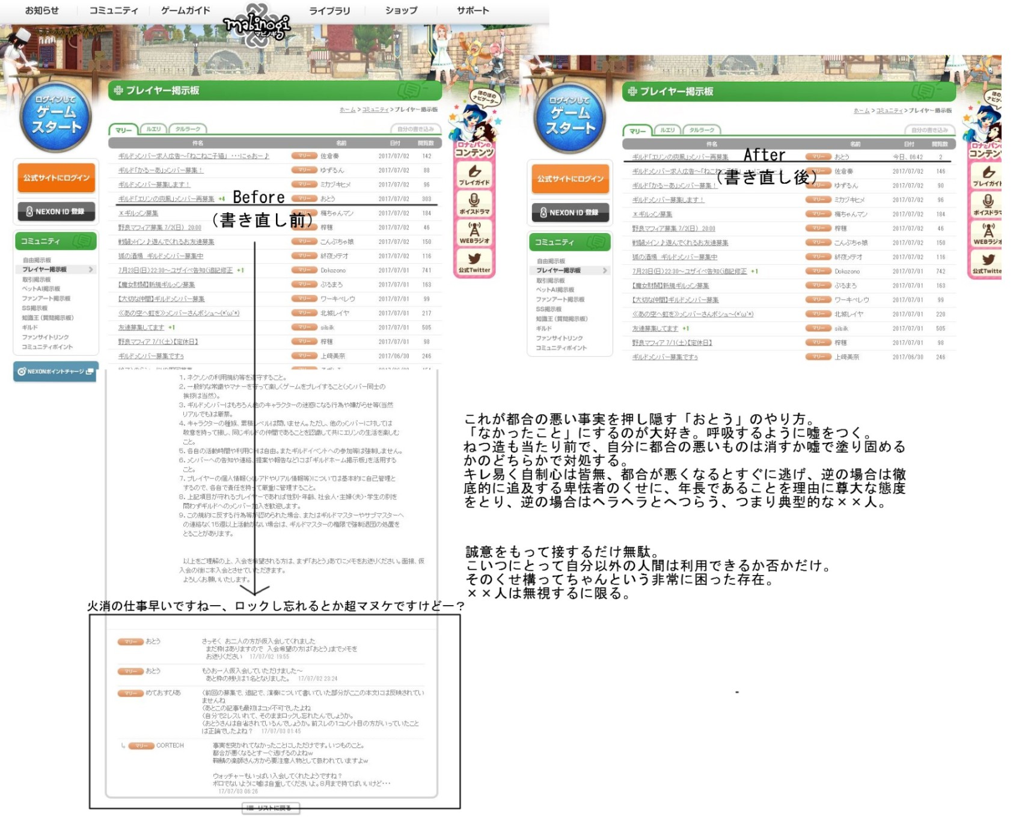Click the lock icon on NEXON ID 登録 in the Before panel
This screenshot has width=1022, height=819.
29,212
